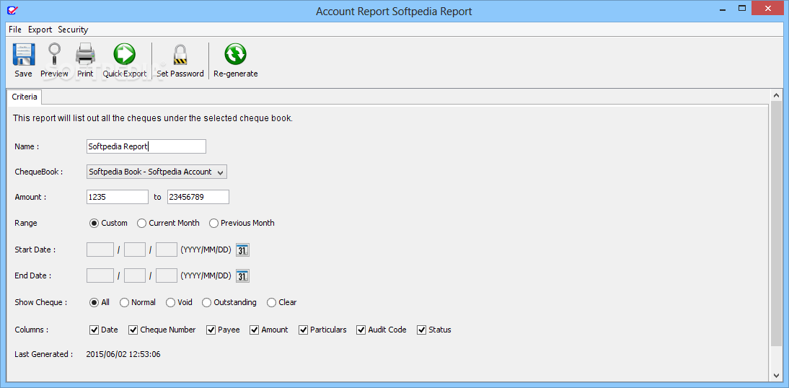
Task: Open the File menu
Action: coord(14,30)
